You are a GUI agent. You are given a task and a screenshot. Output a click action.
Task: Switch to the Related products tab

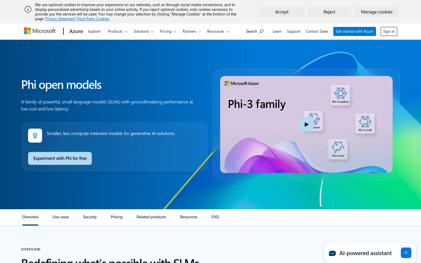pyautogui.click(x=151, y=217)
